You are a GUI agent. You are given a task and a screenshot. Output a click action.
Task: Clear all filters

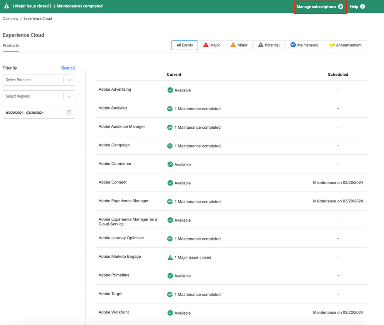68,68
